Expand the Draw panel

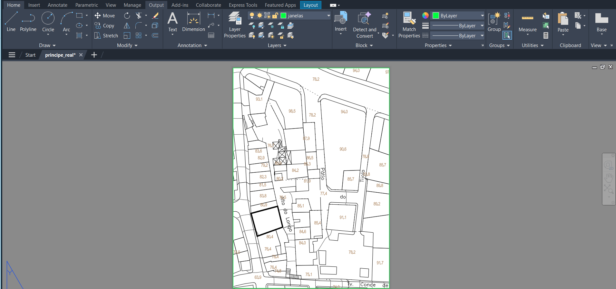pos(47,45)
